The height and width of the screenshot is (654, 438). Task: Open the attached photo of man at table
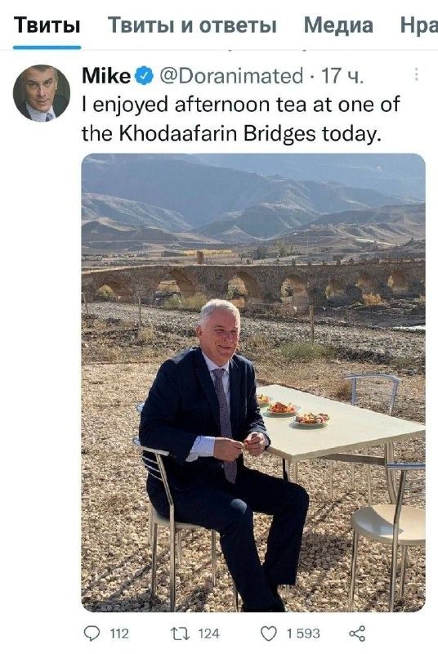[253, 383]
